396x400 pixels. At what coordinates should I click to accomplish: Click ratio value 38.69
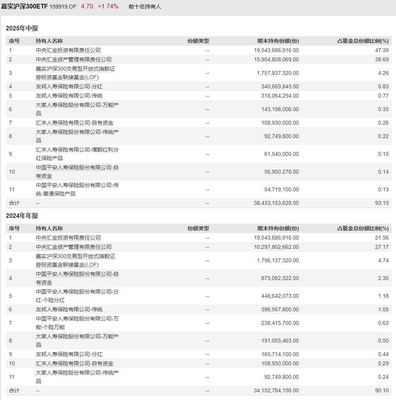pyautogui.click(x=382, y=59)
